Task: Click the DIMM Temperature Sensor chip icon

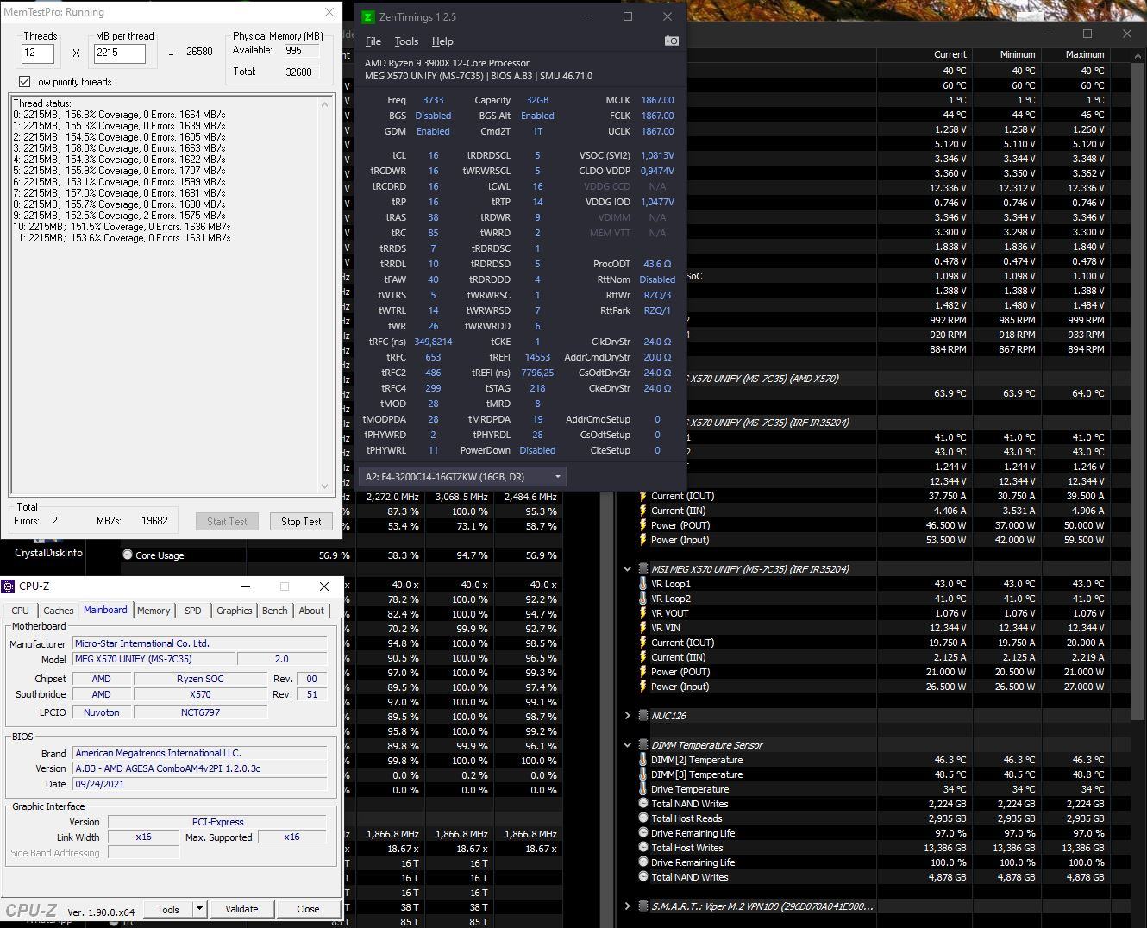Action: pyautogui.click(x=643, y=745)
